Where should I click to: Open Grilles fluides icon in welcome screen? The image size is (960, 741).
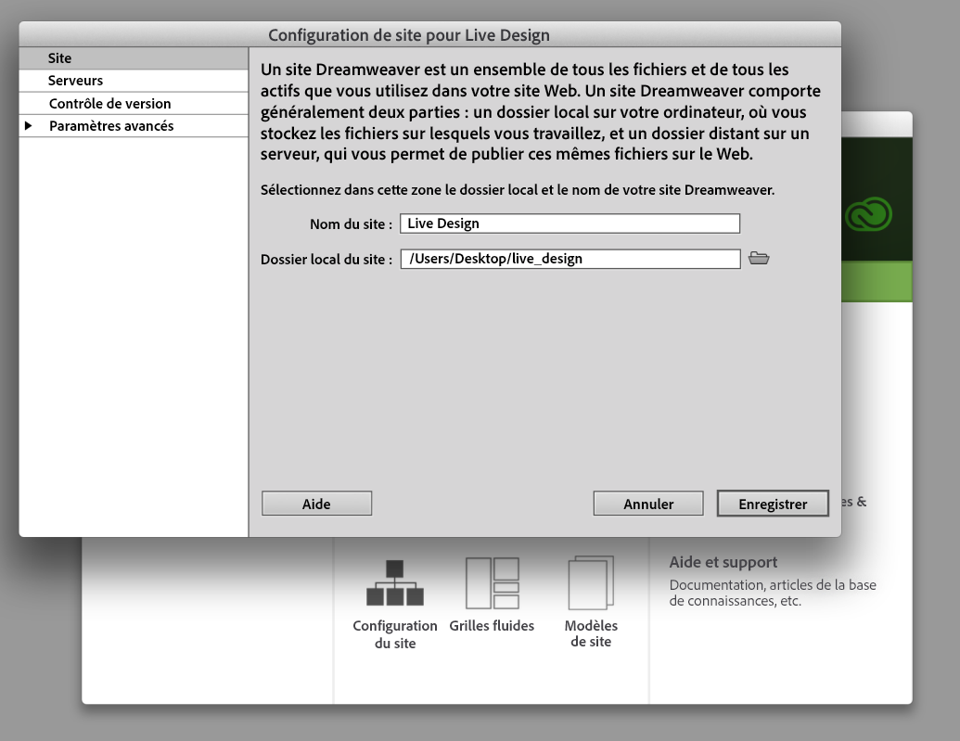[493, 582]
